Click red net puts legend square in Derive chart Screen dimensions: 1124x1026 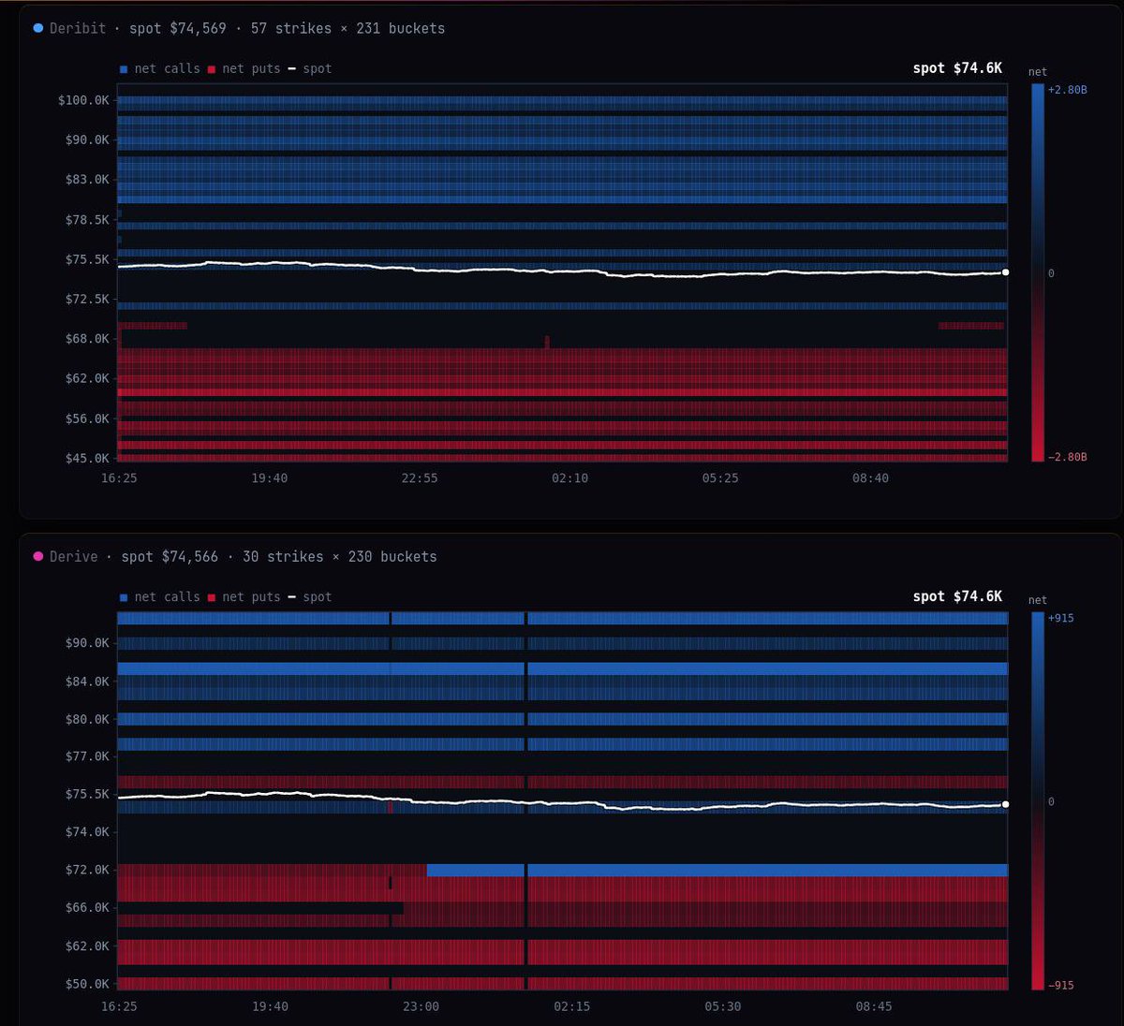click(x=212, y=597)
